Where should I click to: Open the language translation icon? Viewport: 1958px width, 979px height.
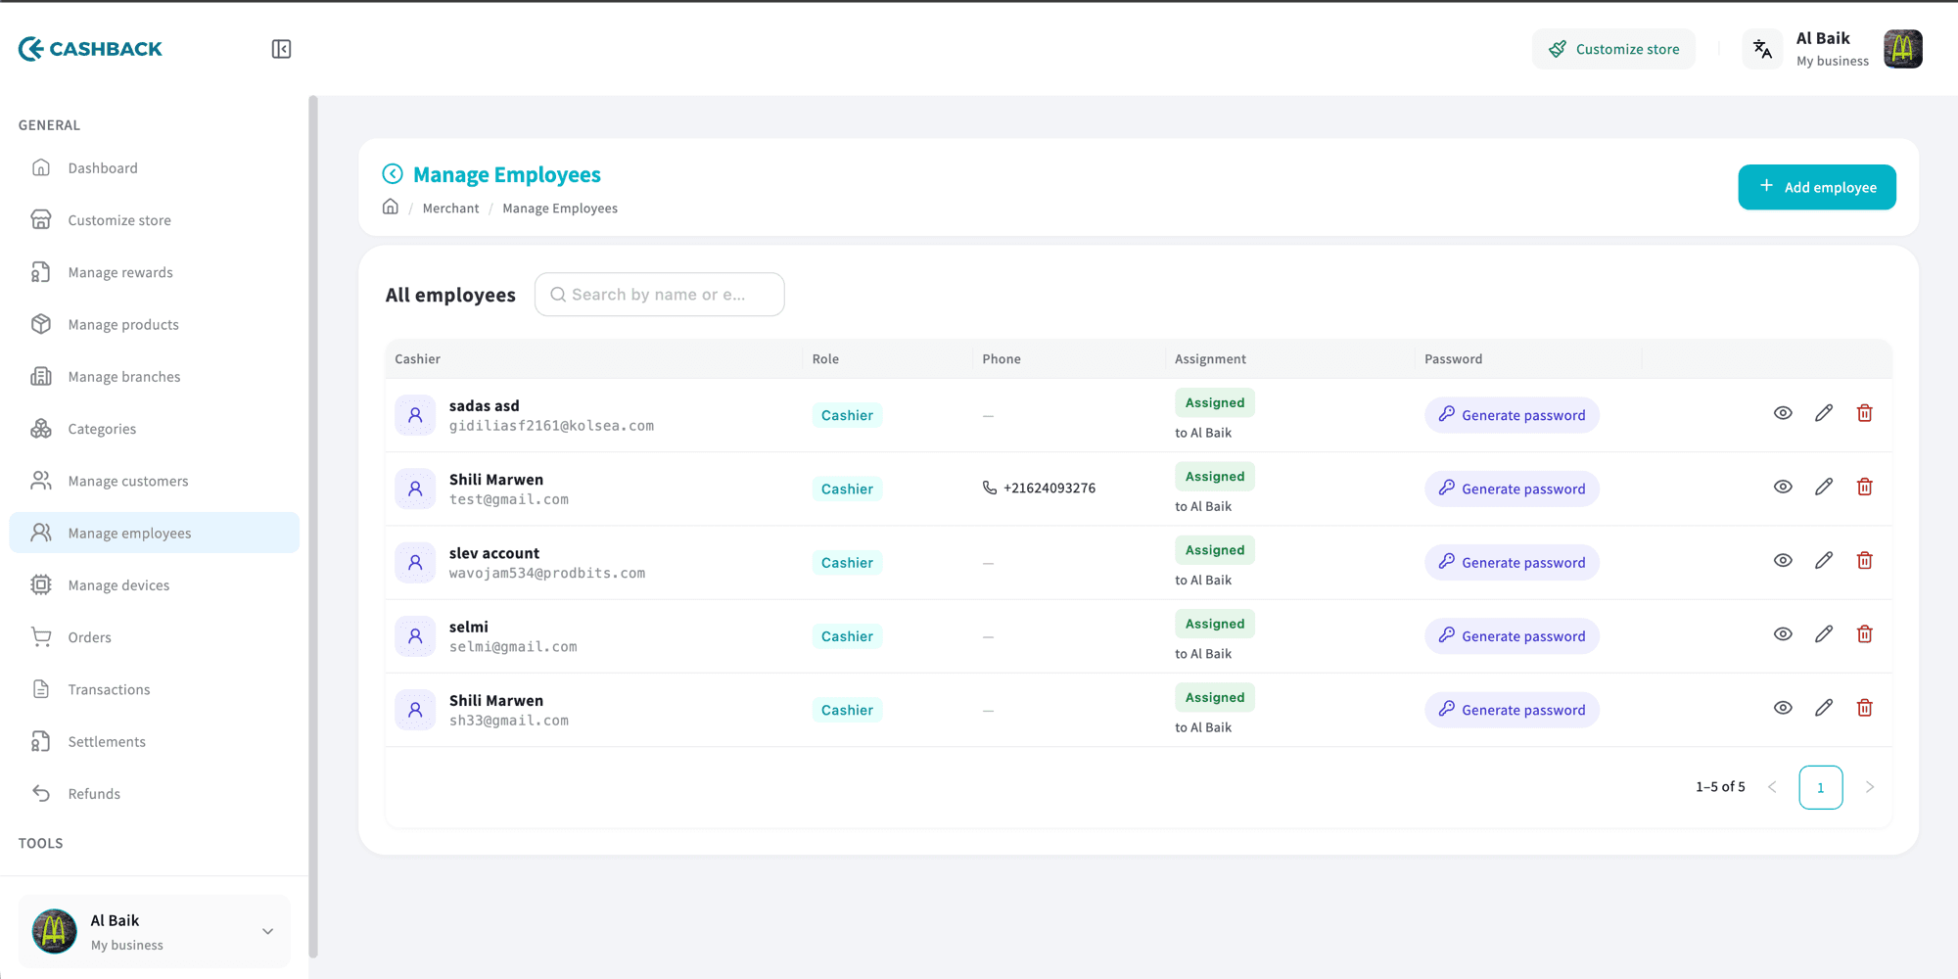pyautogui.click(x=1762, y=49)
